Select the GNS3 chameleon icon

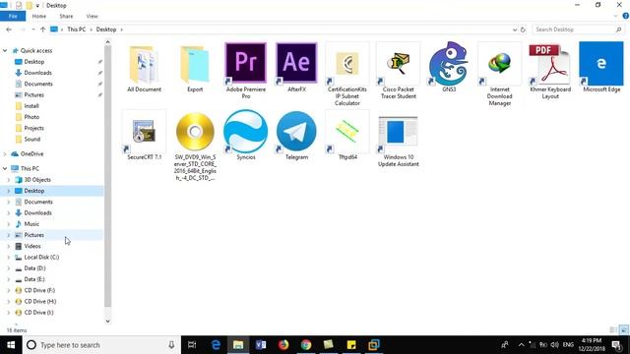449,68
